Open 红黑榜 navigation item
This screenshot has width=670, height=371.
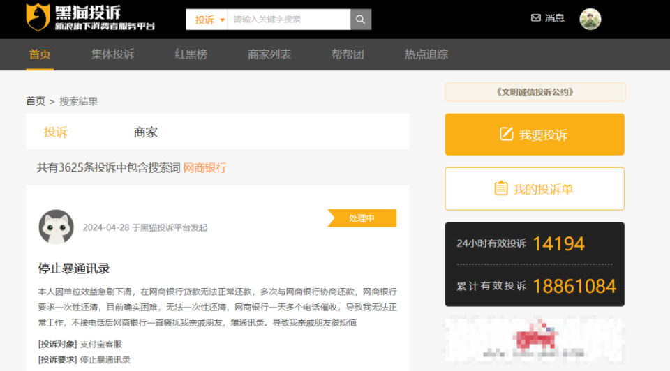(191, 54)
